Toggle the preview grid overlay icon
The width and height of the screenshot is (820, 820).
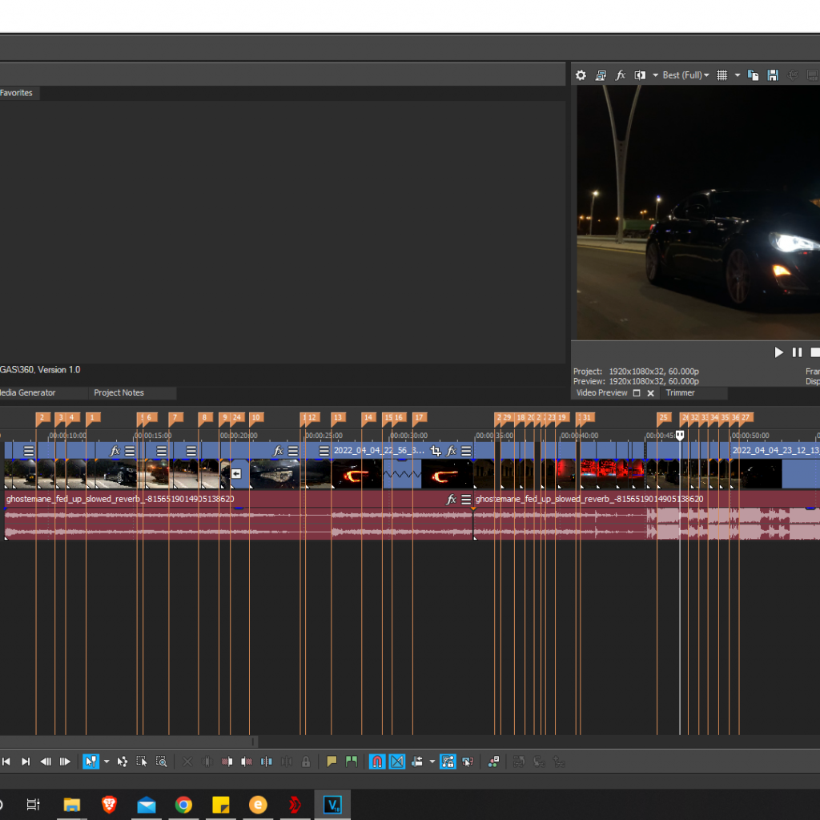pos(722,75)
